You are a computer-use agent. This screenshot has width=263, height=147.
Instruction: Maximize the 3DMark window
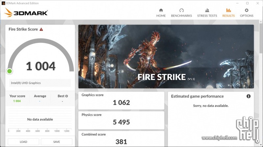(x=248, y=3)
